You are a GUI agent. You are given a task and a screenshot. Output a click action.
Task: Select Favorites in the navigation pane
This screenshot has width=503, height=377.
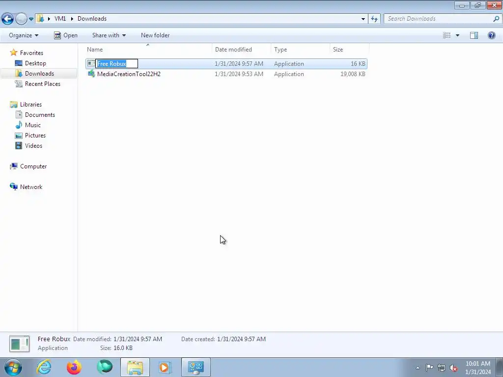31,53
